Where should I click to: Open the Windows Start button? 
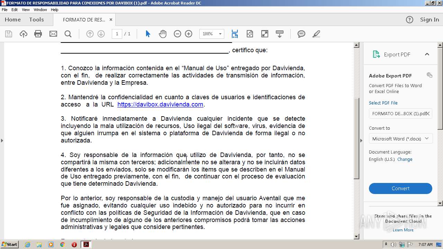click(x=10, y=245)
